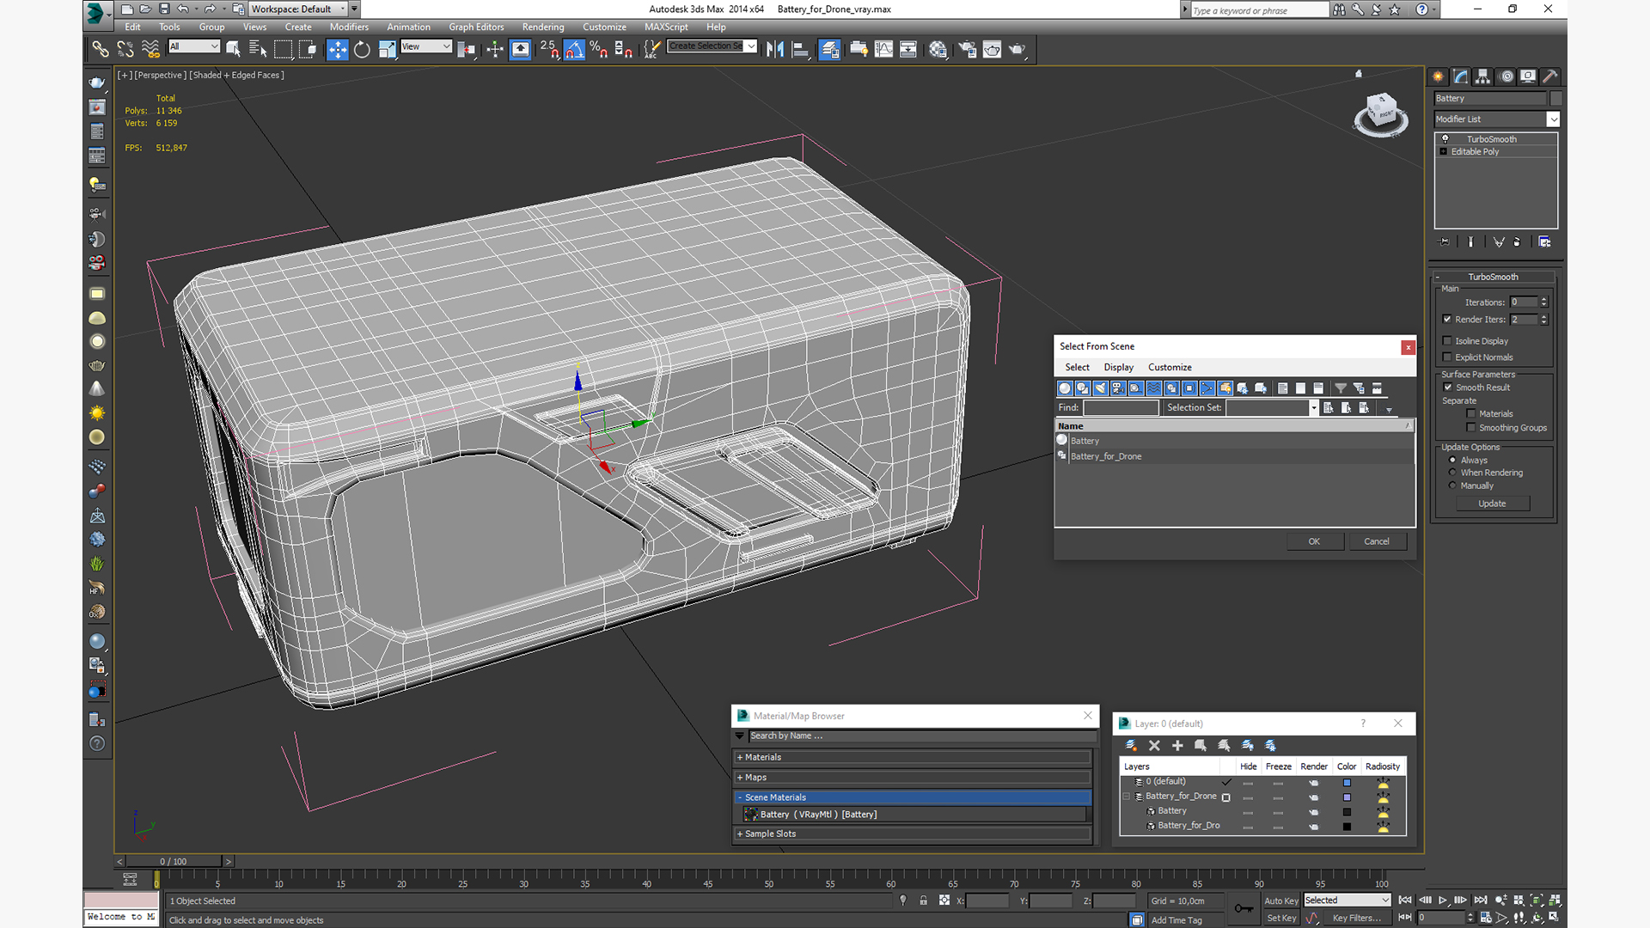Viewport: 1650px width, 928px height.
Task: Toggle selection lock padlock icon
Action: [923, 901]
